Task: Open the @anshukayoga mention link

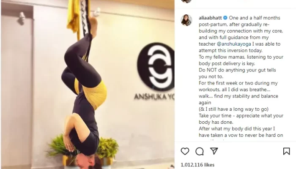Action: pos(234,44)
